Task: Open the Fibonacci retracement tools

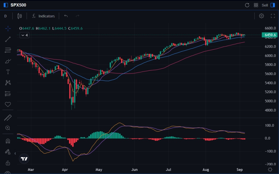Action: pos(8,50)
